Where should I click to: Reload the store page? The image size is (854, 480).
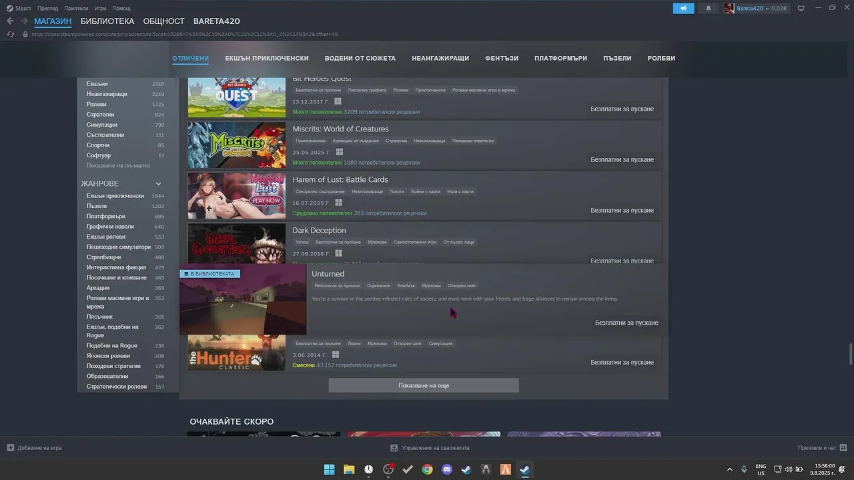tap(10, 34)
